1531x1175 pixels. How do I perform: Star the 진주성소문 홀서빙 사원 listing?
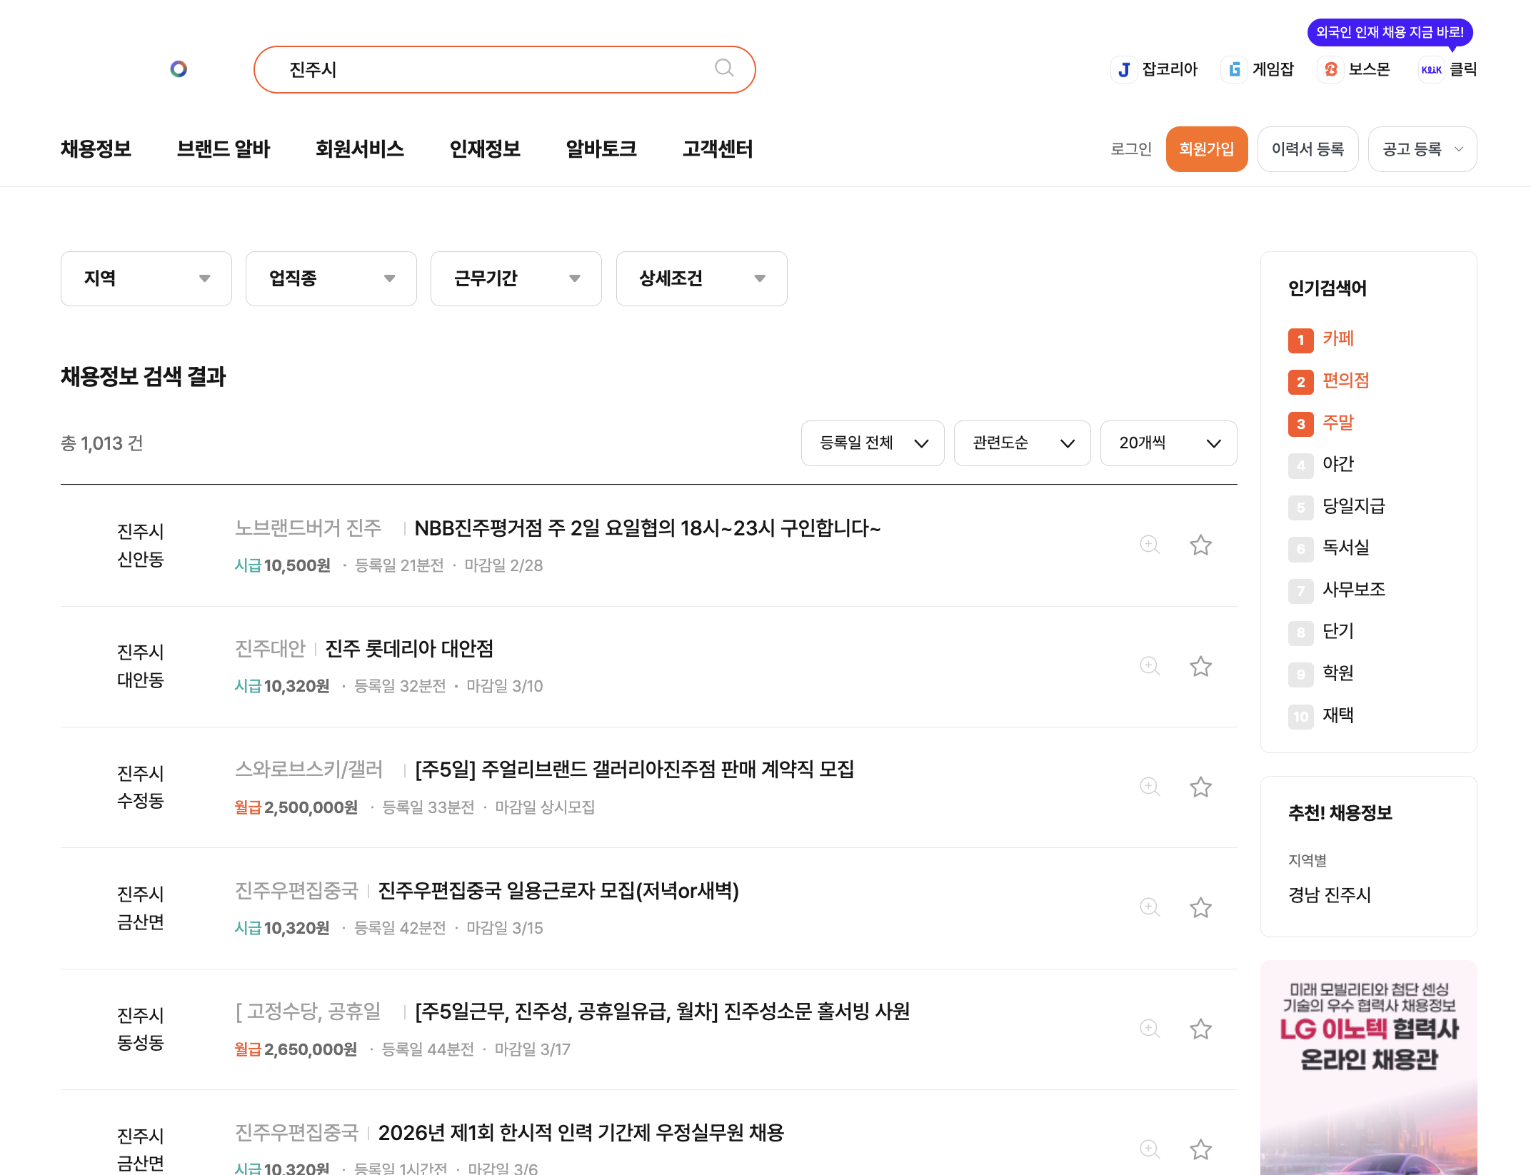pyautogui.click(x=1200, y=1029)
